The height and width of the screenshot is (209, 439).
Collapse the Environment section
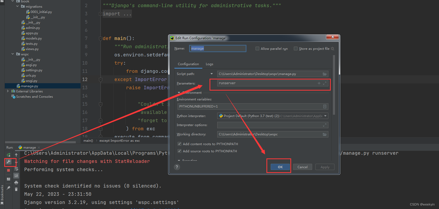(179, 93)
